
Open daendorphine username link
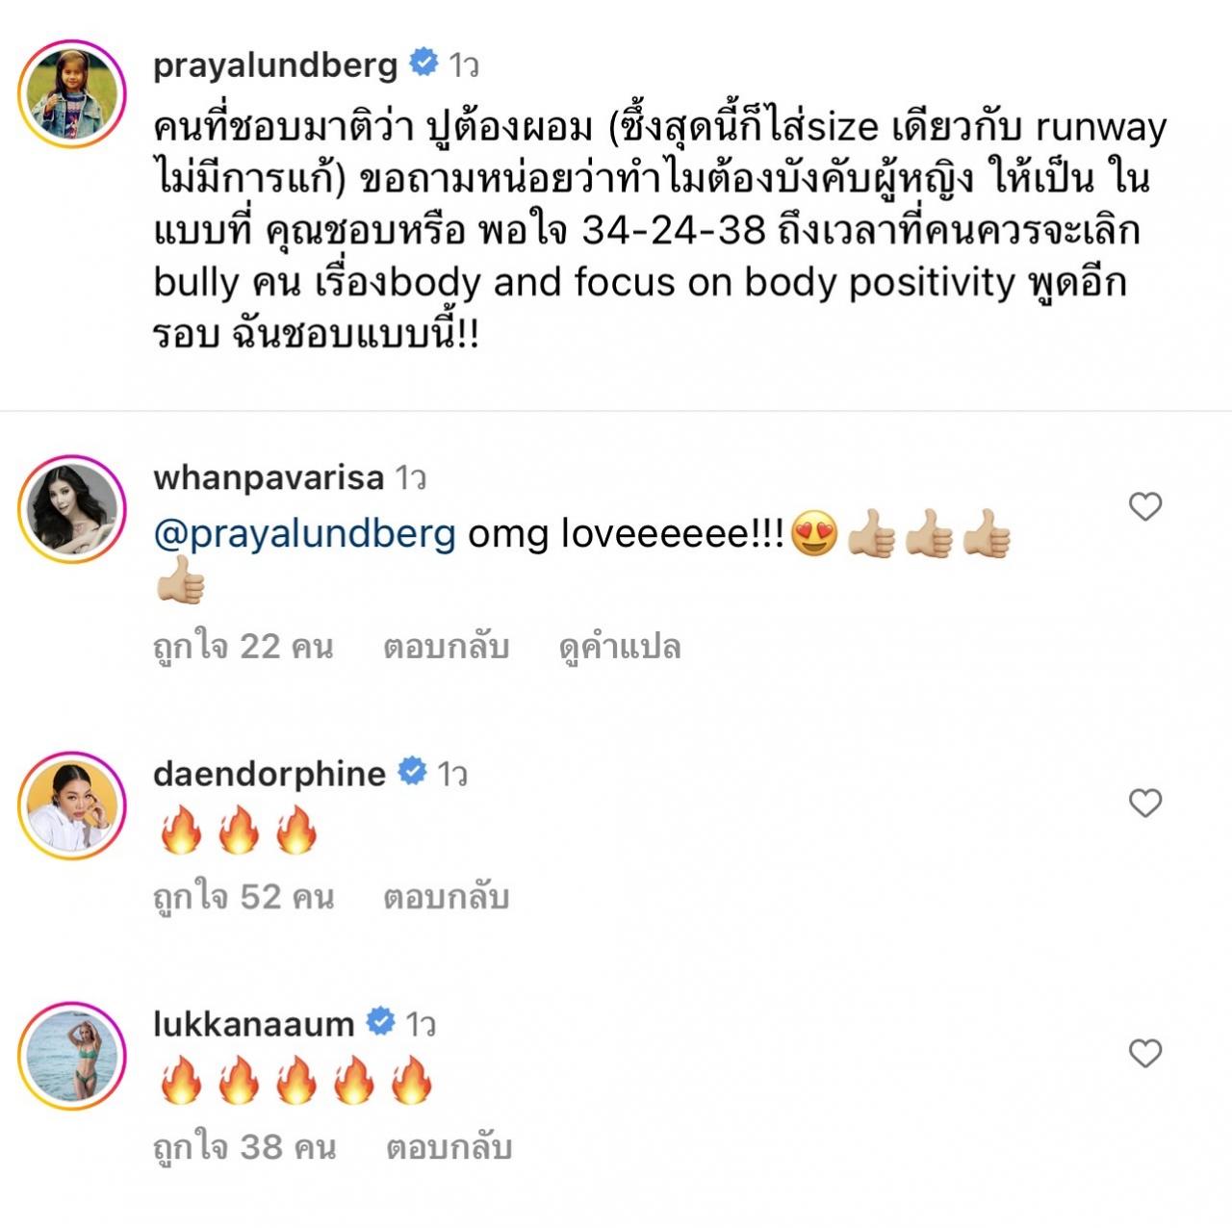(269, 774)
